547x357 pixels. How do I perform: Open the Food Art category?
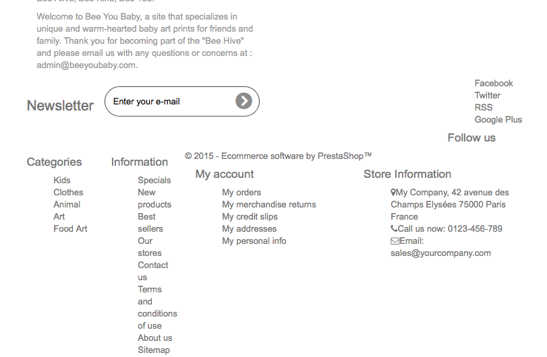(70, 229)
